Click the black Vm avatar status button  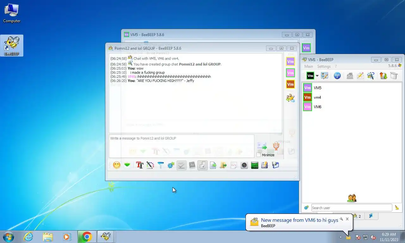[310, 76]
